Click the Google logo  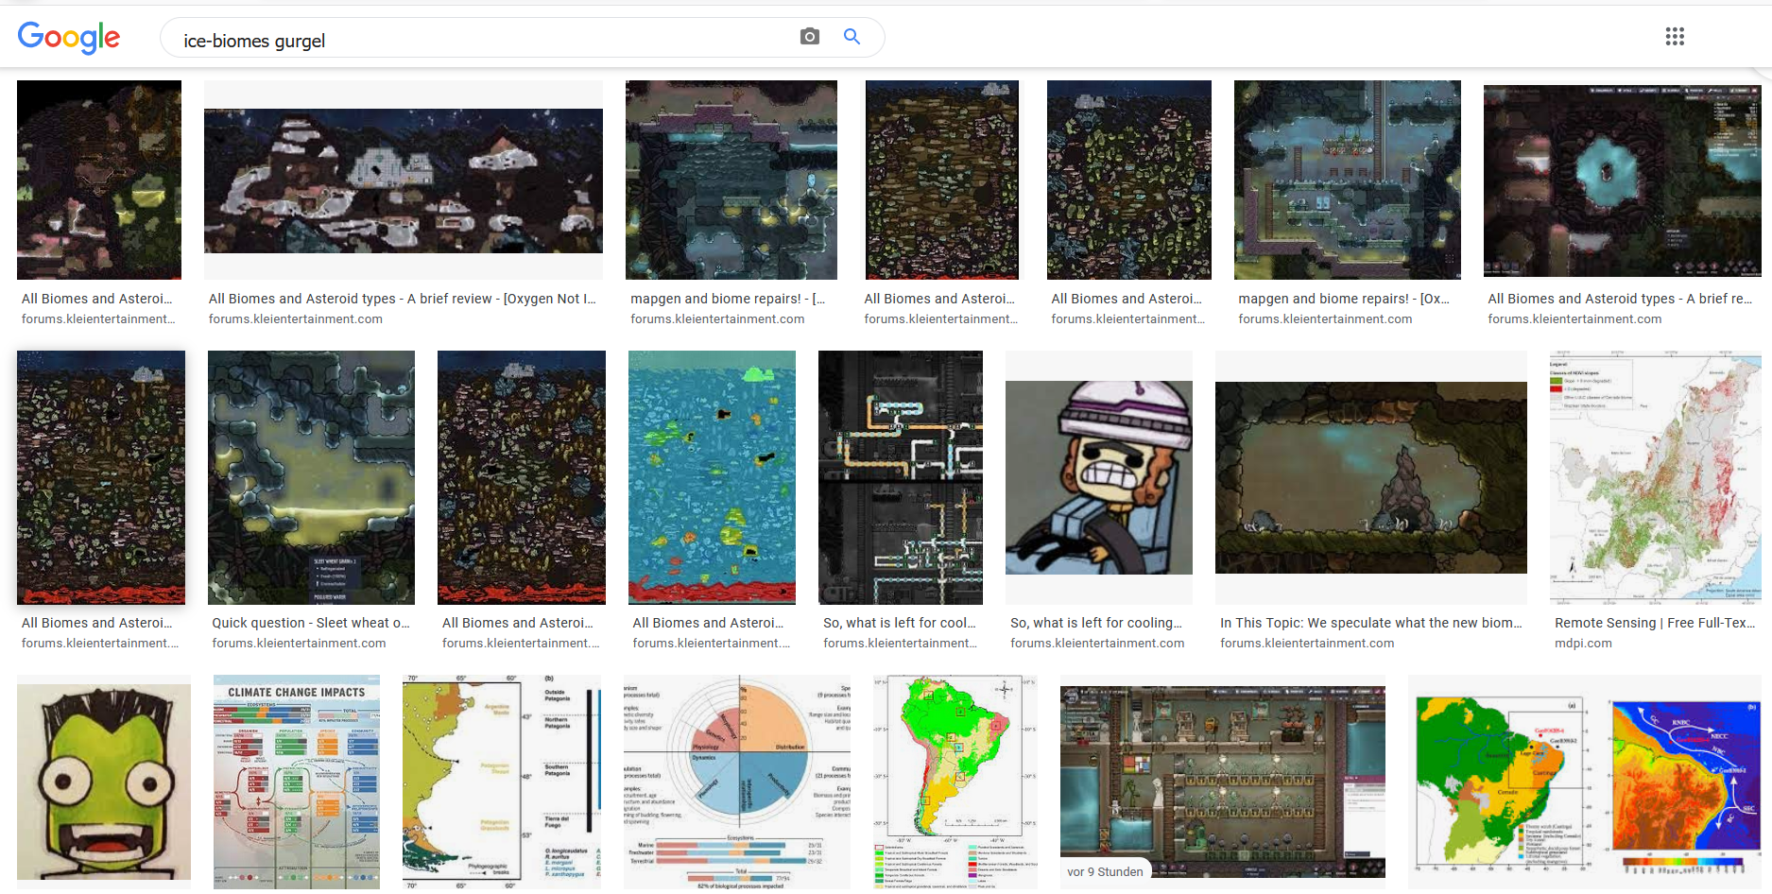pyautogui.click(x=69, y=38)
